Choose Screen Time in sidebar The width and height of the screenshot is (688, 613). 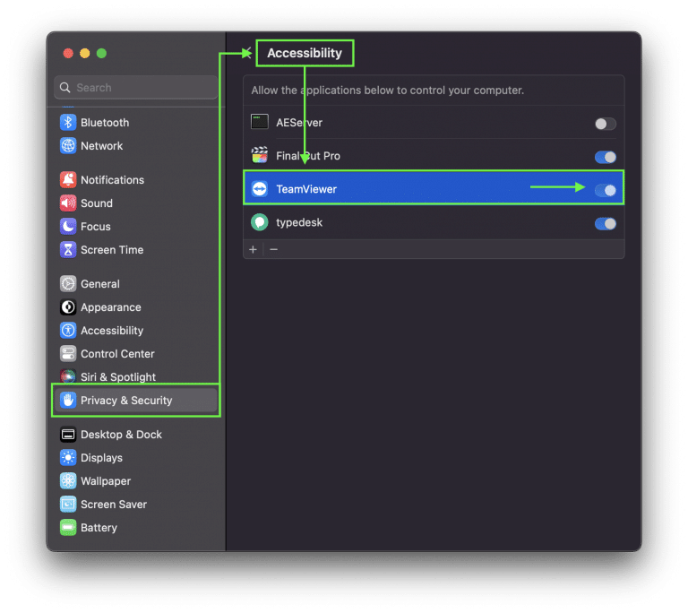pos(136,249)
